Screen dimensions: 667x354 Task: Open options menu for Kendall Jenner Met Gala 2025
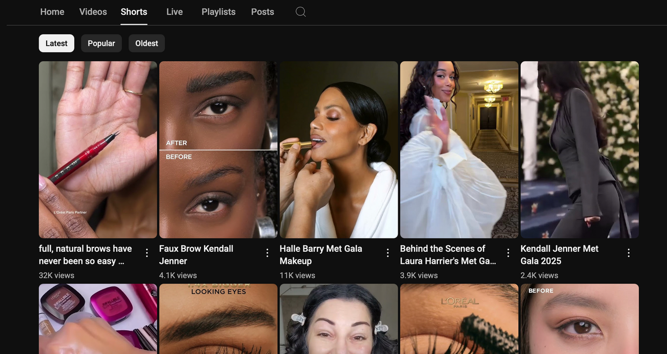[629, 253]
